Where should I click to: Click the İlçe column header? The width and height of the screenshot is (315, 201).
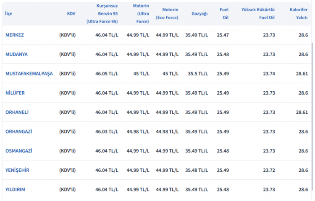coord(8,13)
